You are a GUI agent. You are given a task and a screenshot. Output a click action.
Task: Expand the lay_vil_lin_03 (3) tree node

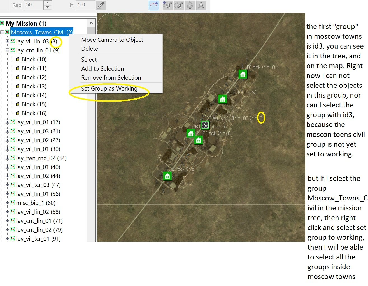coord(7,41)
